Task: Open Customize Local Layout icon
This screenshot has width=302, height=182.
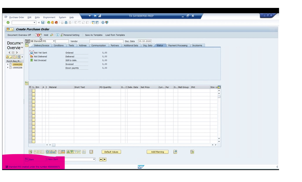Action: pos(107,22)
